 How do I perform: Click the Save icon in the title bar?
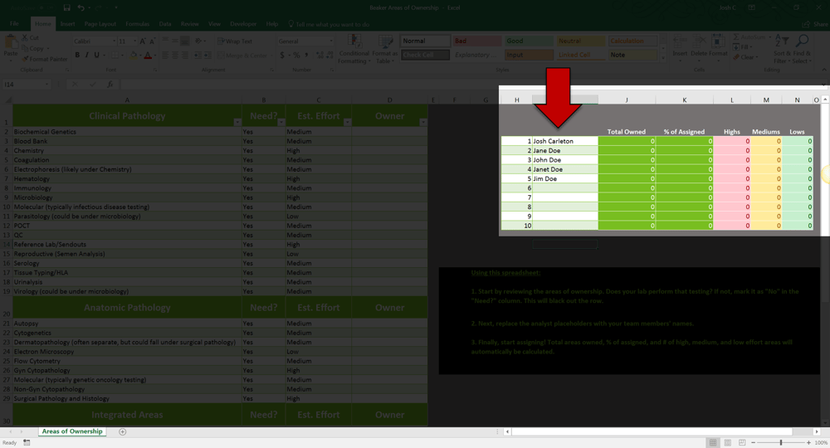click(66, 8)
